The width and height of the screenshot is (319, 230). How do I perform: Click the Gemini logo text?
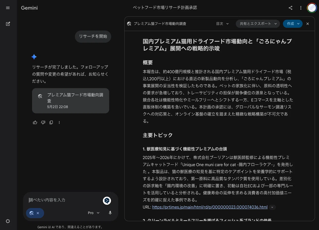pyautogui.click(x=29, y=8)
